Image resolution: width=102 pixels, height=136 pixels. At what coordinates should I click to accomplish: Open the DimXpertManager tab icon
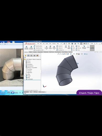click(34, 55)
